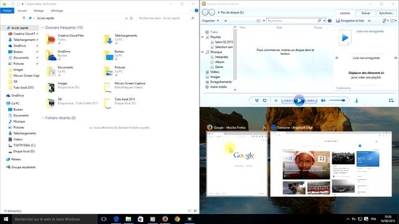
Task: Open Task View from the taskbar
Action: (103, 219)
